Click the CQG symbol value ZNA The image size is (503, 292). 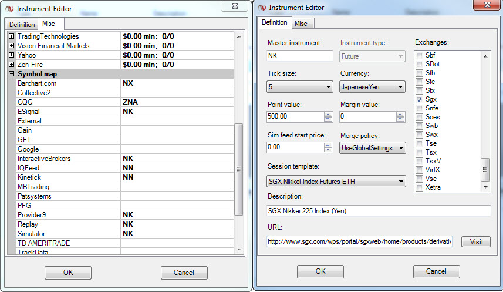pos(130,102)
